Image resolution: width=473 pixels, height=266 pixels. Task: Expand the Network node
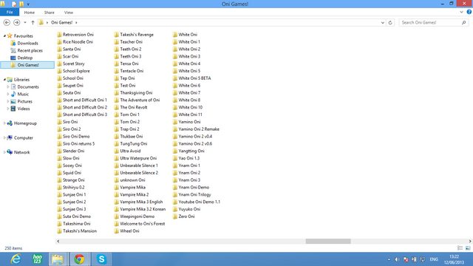pos(4,152)
